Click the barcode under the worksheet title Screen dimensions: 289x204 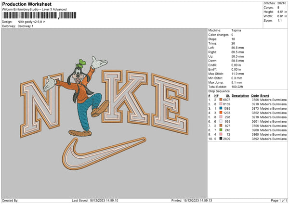(39, 15)
